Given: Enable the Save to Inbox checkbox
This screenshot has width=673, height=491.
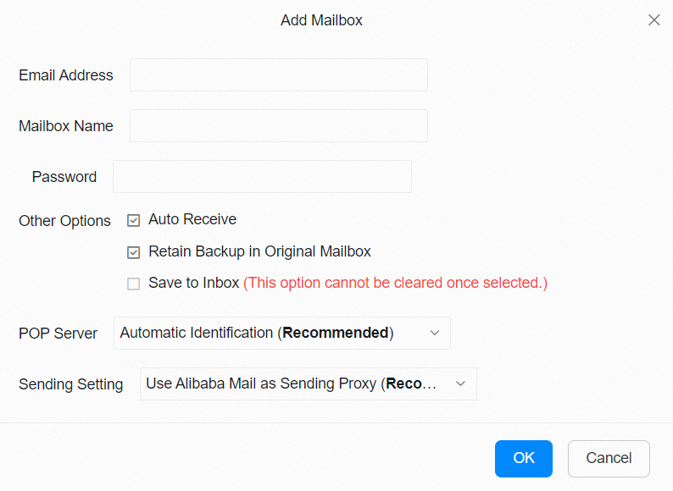Looking at the screenshot, I should point(134,284).
